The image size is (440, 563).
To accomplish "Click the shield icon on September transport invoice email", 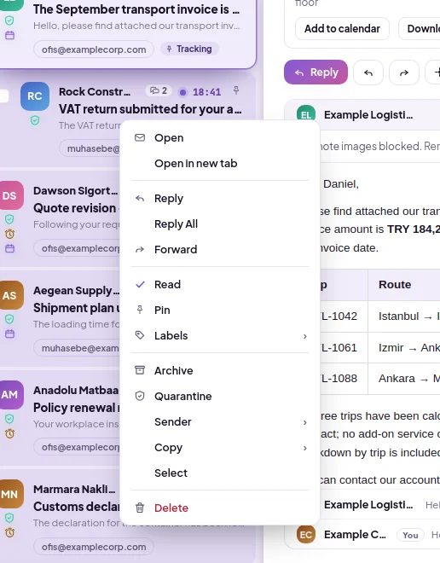I will [x=9, y=20].
